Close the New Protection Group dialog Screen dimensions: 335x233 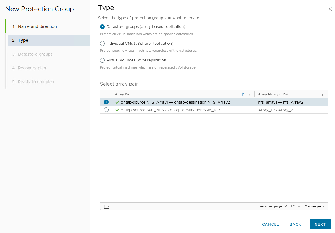click(330, 9)
